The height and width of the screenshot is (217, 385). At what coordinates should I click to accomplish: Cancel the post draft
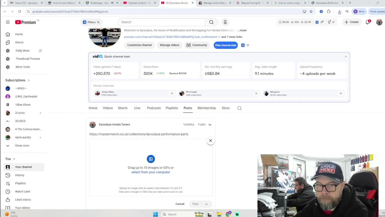(180, 204)
